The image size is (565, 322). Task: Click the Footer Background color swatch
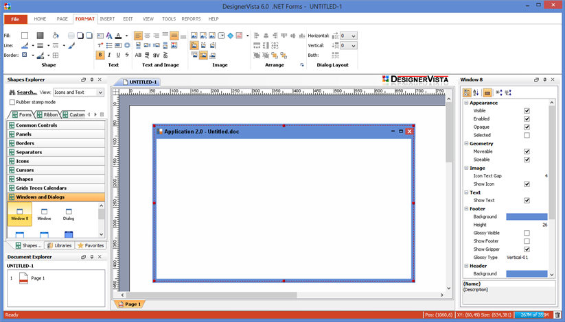pos(527,216)
